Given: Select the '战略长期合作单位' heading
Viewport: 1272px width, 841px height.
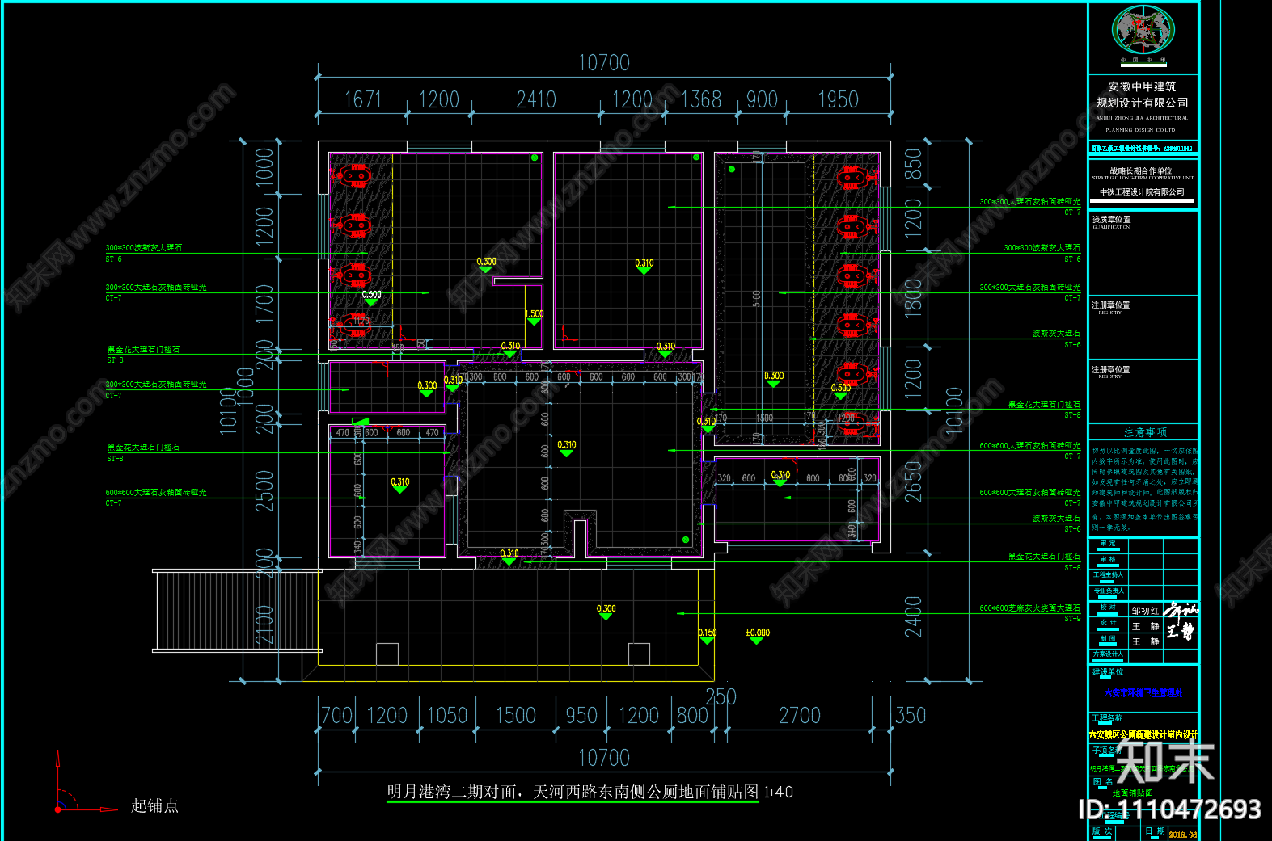Looking at the screenshot, I should click(1140, 170).
